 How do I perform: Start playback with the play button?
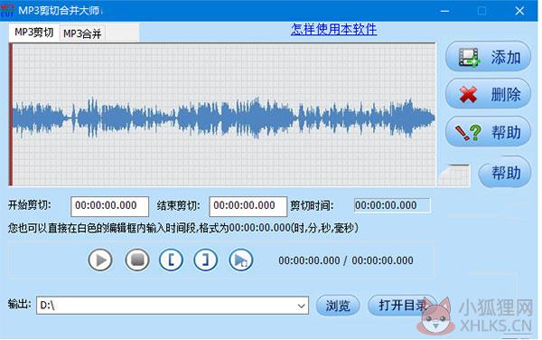coord(100,260)
